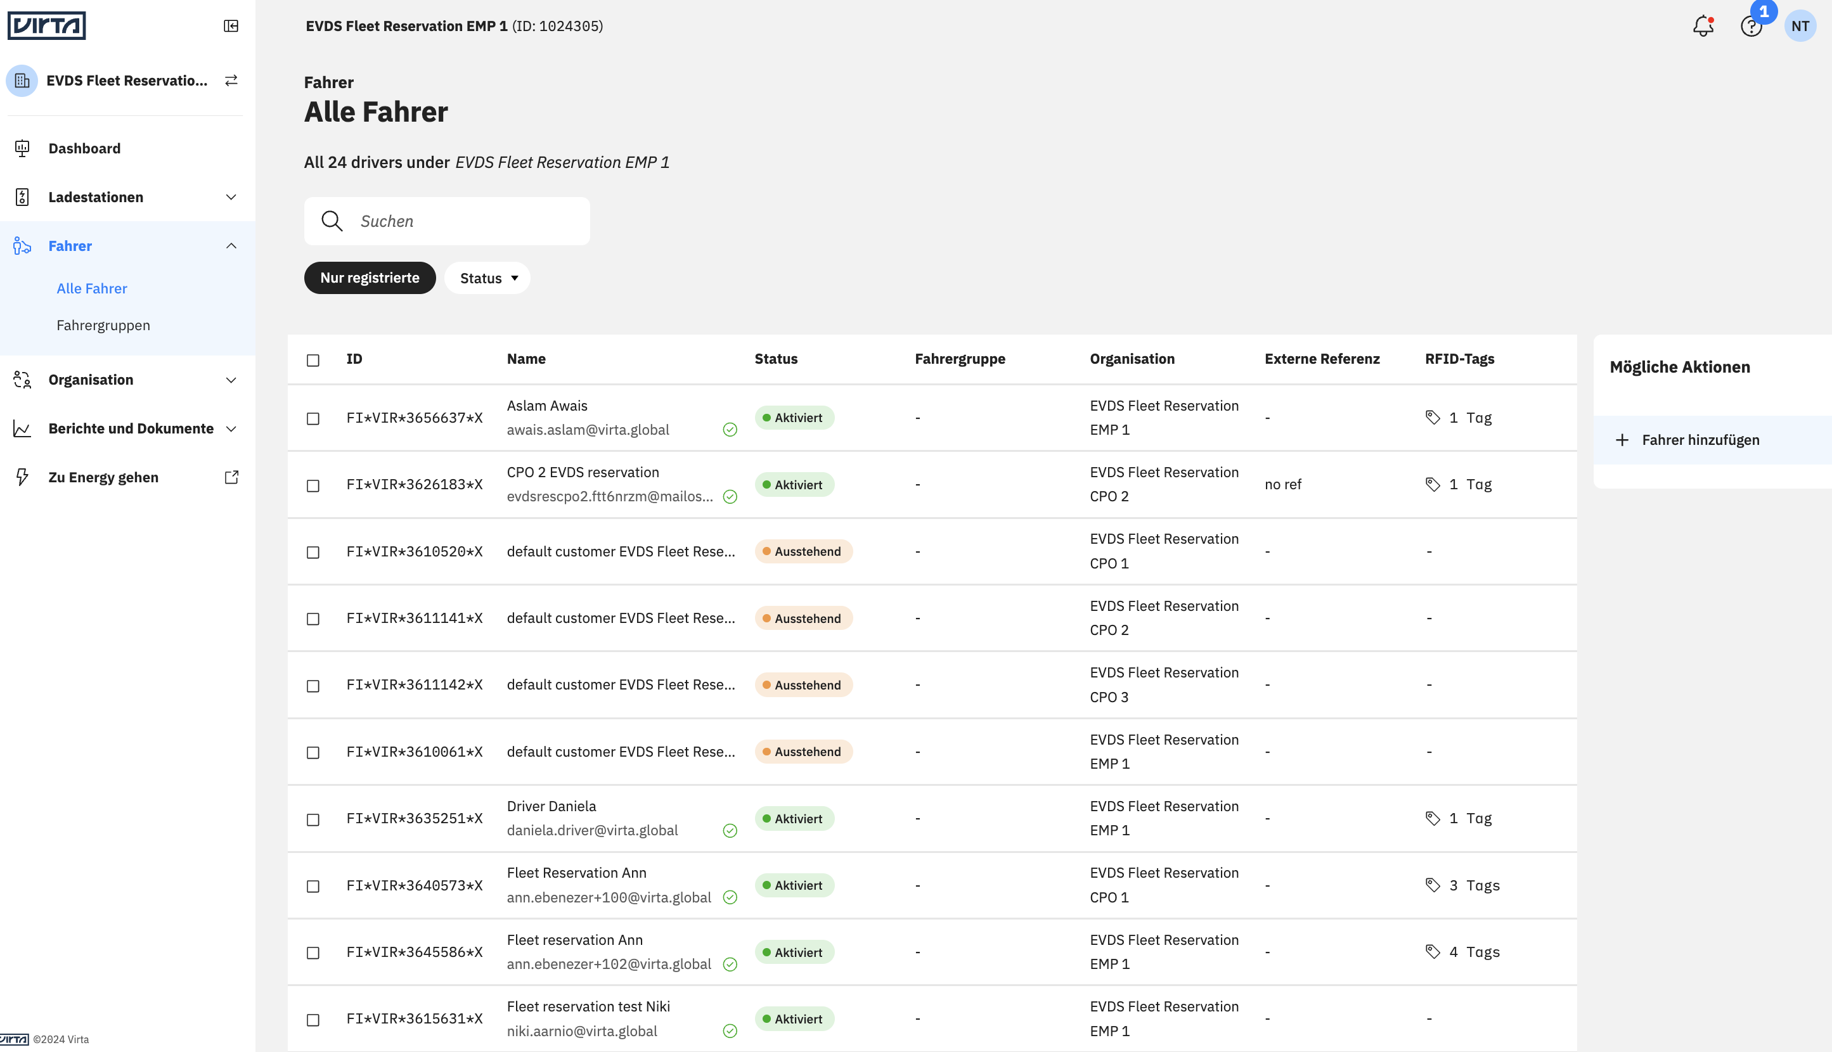
Task: Open the Status filter dropdown
Action: [x=488, y=278]
